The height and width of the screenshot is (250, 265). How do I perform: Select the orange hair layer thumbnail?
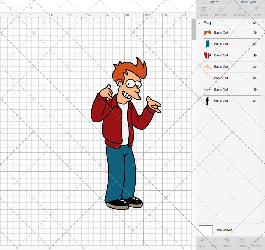(207, 32)
